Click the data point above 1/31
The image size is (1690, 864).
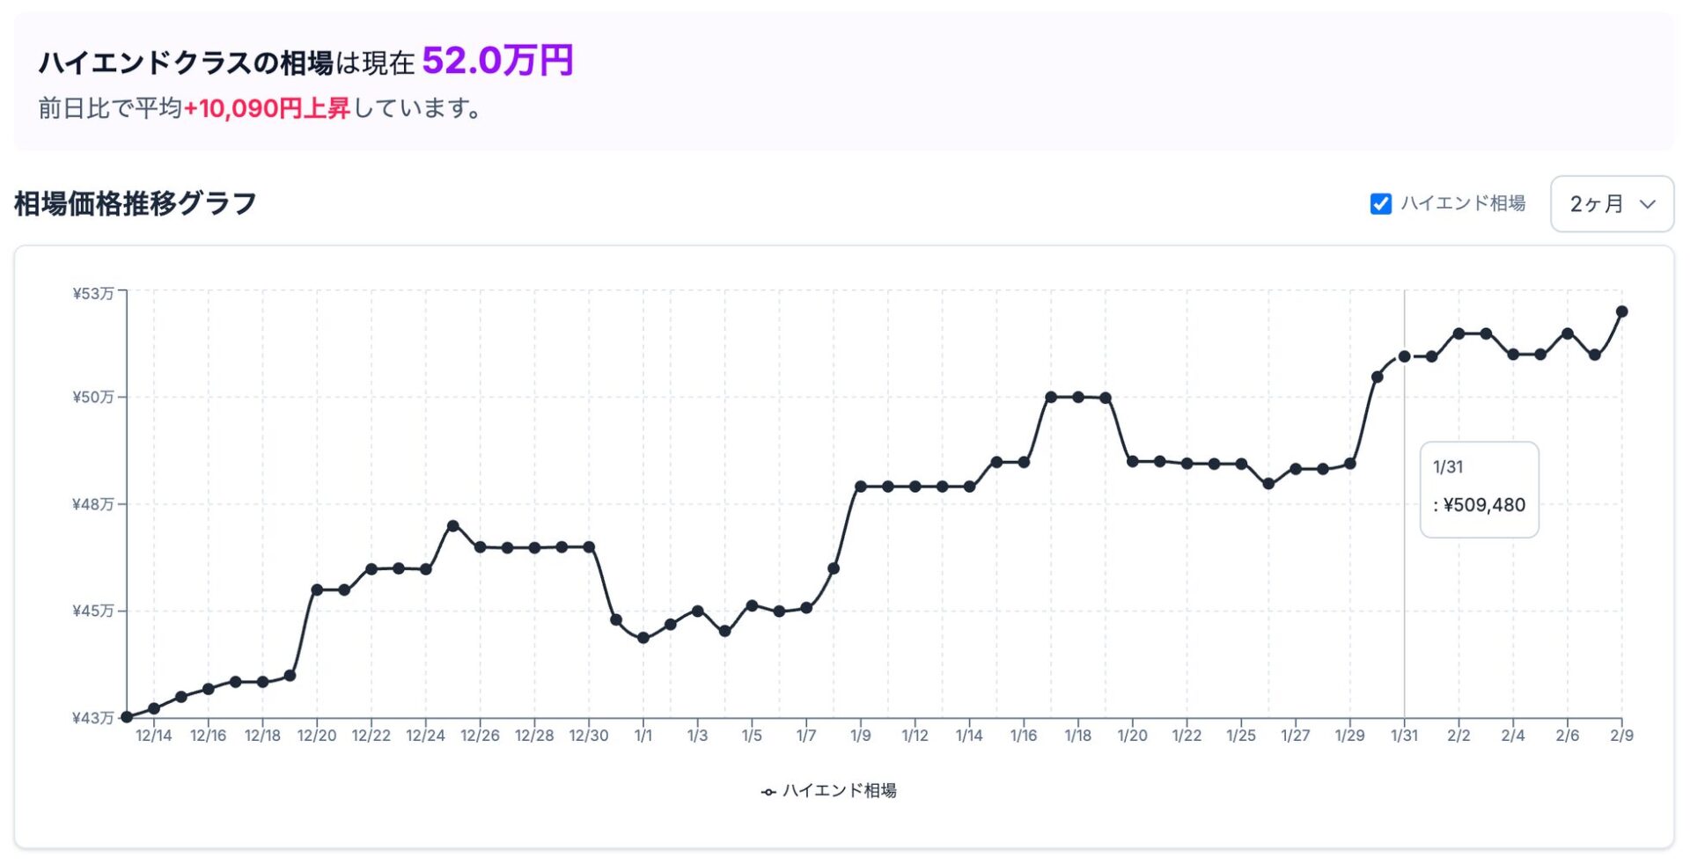coord(1404,356)
